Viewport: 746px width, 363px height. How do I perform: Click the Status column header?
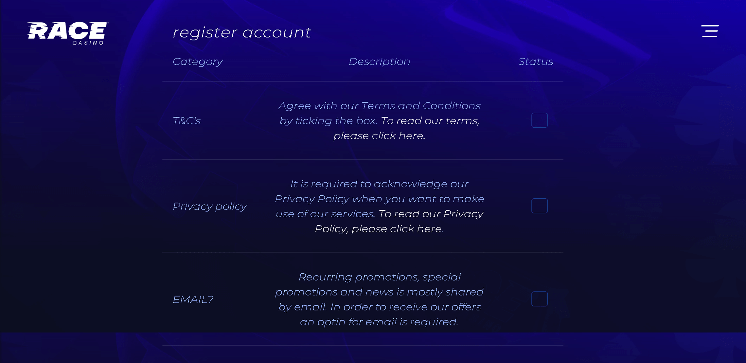(x=536, y=62)
